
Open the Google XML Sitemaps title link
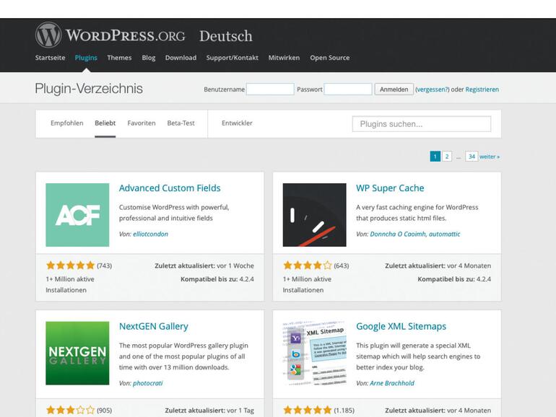[401, 326]
